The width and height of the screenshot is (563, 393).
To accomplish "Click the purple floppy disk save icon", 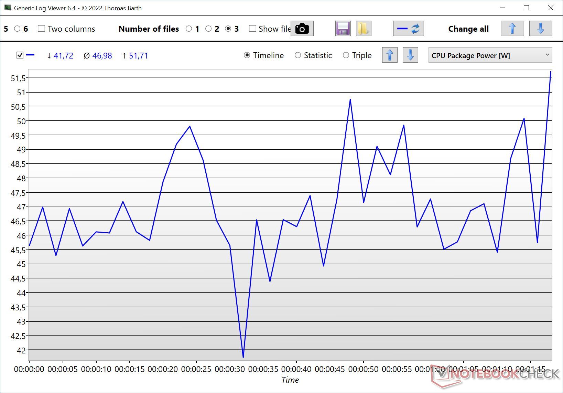I will [x=343, y=29].
